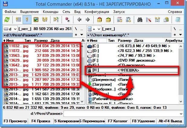Click the unpack files icon
Viewport: 187px width, 128px height.
tap(108, 20)
